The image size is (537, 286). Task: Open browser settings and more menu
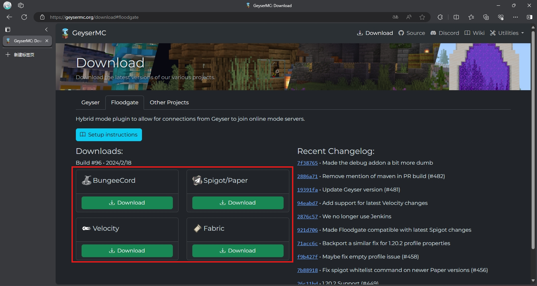(x=516, y=17)
